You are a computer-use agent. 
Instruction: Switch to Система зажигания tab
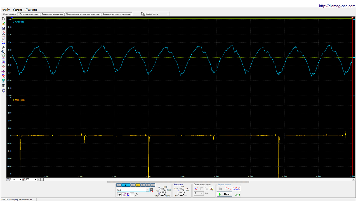(29, 14)
